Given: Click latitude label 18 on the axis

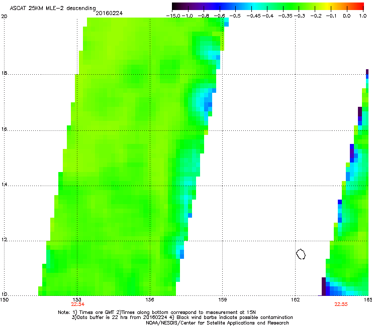Looking at the screenshot, I should click(4, 73).
